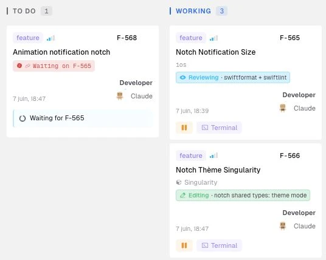Click the Claude name on F-566 card
The height and width of the screenshot is (260, 326).
(x=305, y=226)
